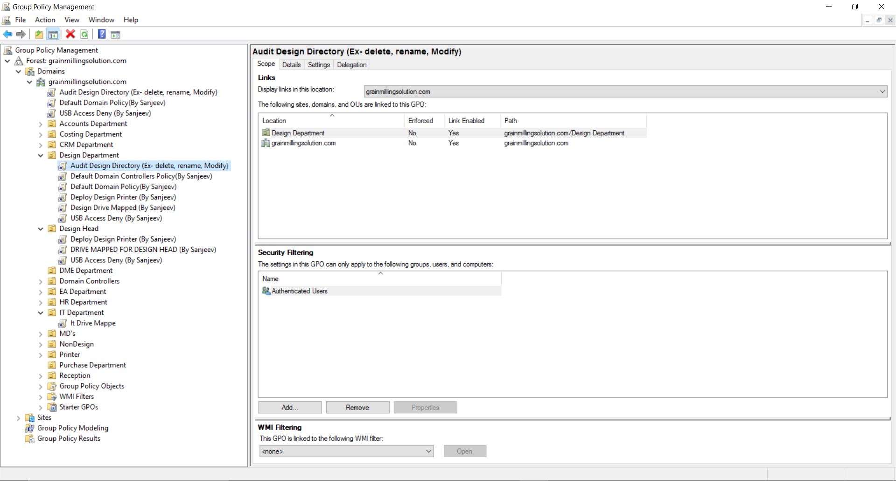Collapse the Design Department node
Image resolution: width=896 pixels, height=481 pixels.
[x=41, y=155]
